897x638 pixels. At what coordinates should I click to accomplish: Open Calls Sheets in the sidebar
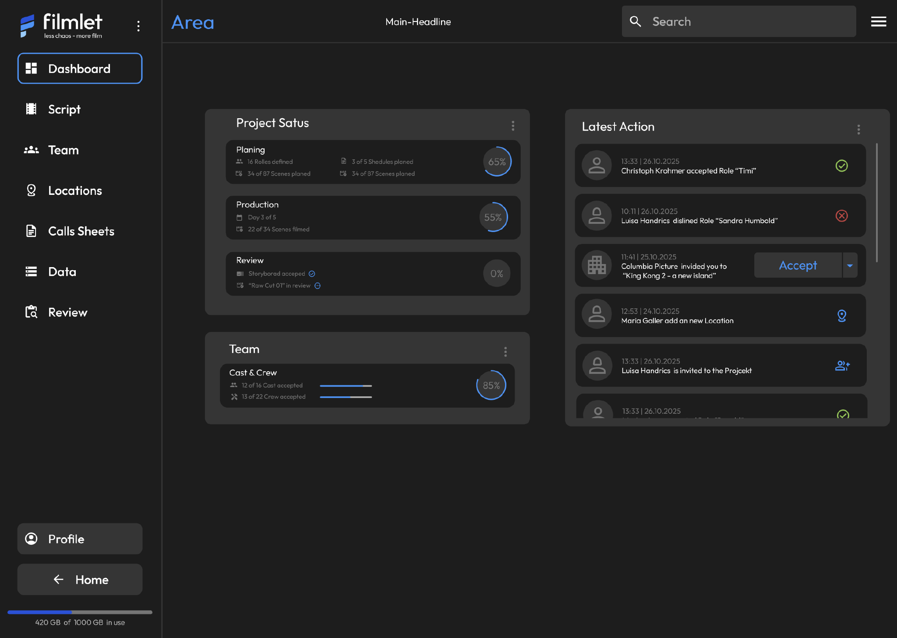(x=81, y=231)
